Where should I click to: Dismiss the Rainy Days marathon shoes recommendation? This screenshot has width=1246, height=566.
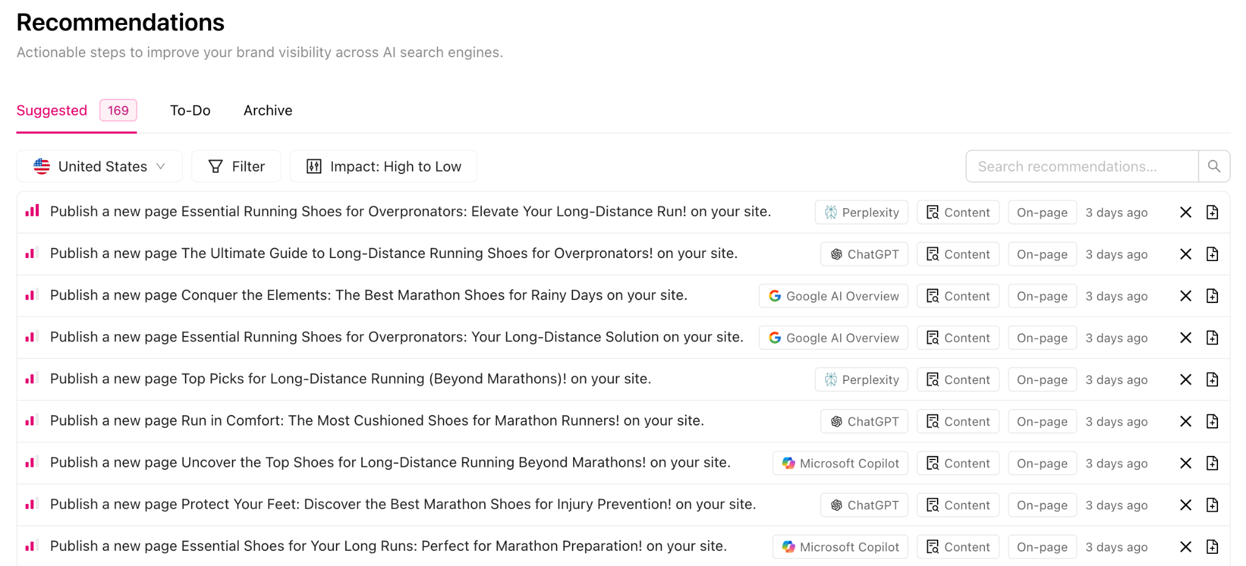coord(1185,296)
